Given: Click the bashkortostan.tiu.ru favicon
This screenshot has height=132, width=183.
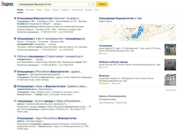Looking at the screenshot, I should [x=15, y=86].
